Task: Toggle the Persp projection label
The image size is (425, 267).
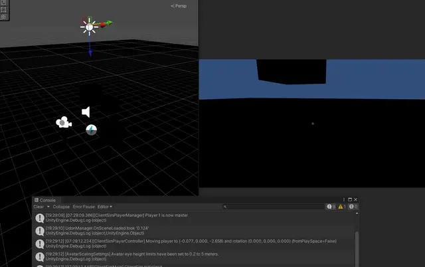Action: (179, 6)
